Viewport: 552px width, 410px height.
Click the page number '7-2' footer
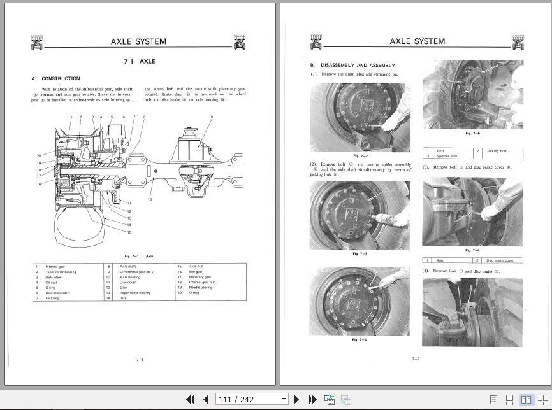pos(416,358)
